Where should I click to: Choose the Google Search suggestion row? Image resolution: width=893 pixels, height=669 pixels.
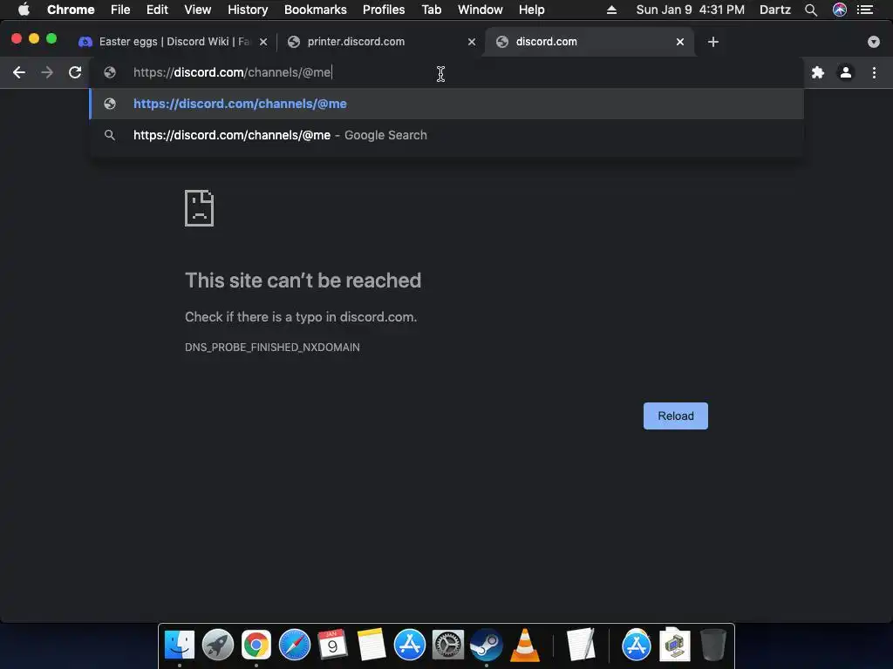446,135
